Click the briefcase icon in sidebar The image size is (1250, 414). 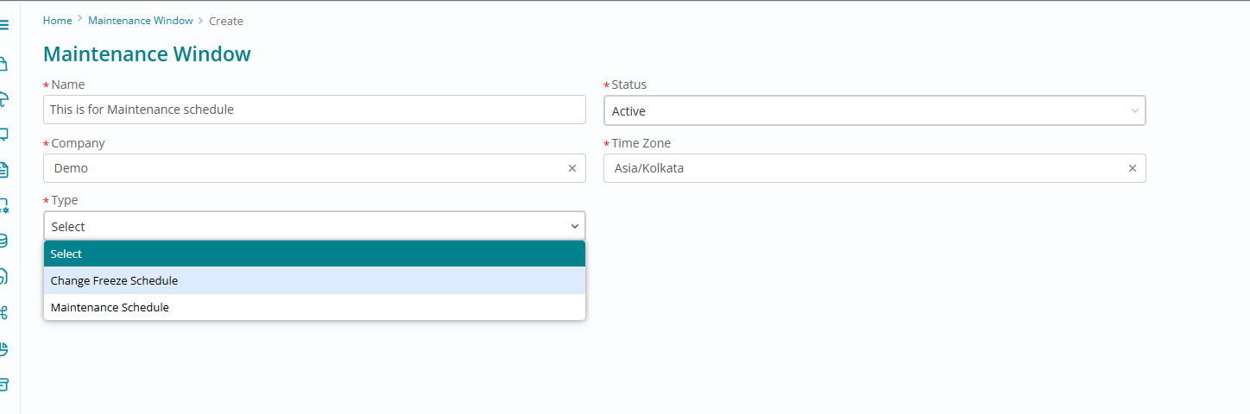pyautogui.click(x=4, y=64)
